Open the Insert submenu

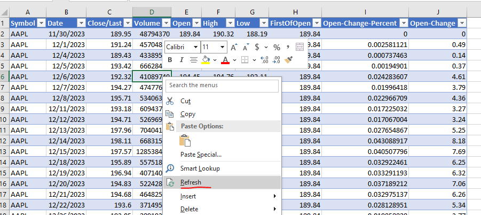pos(222,196)
